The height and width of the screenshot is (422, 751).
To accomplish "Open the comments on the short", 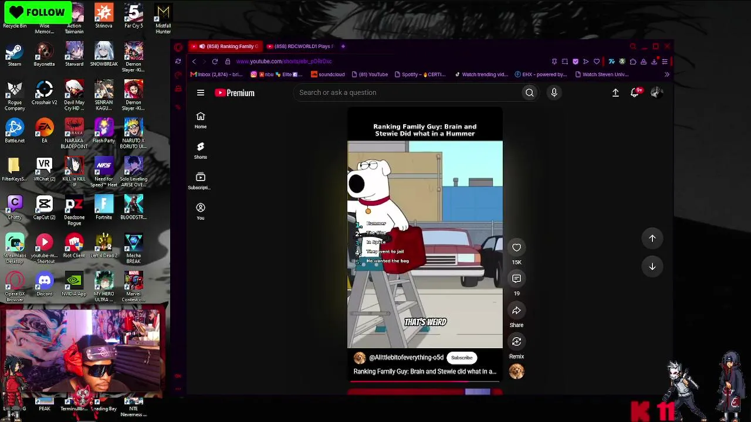I will coord(516,279).
